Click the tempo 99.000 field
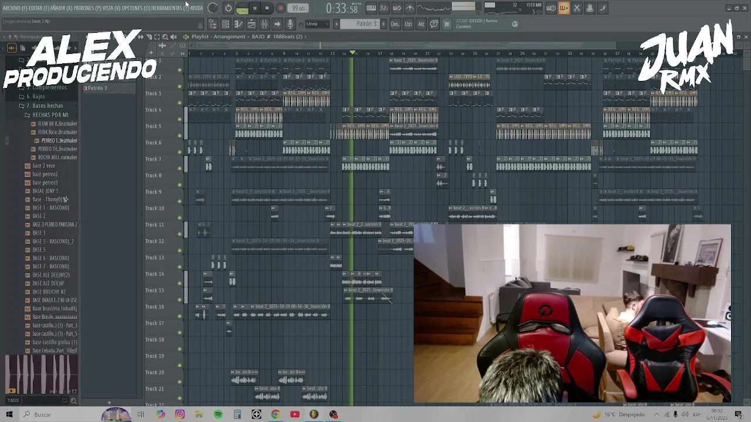The width and height of the screenshot is (751, 422). tap(299, 8)
